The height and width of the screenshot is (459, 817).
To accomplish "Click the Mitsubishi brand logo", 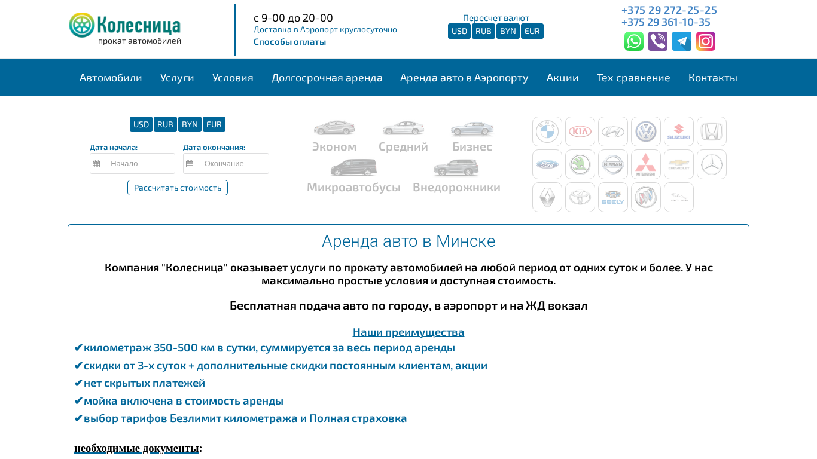I will [x=646, y=164].
